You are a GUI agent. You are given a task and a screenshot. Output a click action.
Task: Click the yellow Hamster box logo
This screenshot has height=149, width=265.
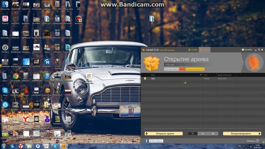tap(152, 63)
